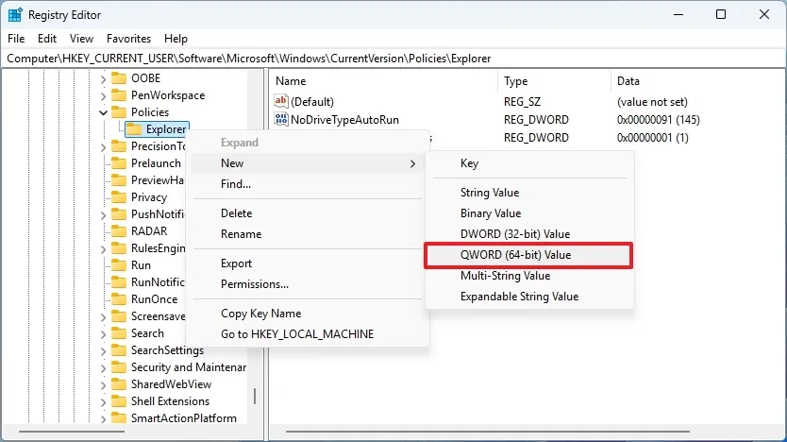Image resolution: width=787 pixels, height=442 pixels.
Task: Select the Explorer folder icon in tree
Action: (134, 129)
